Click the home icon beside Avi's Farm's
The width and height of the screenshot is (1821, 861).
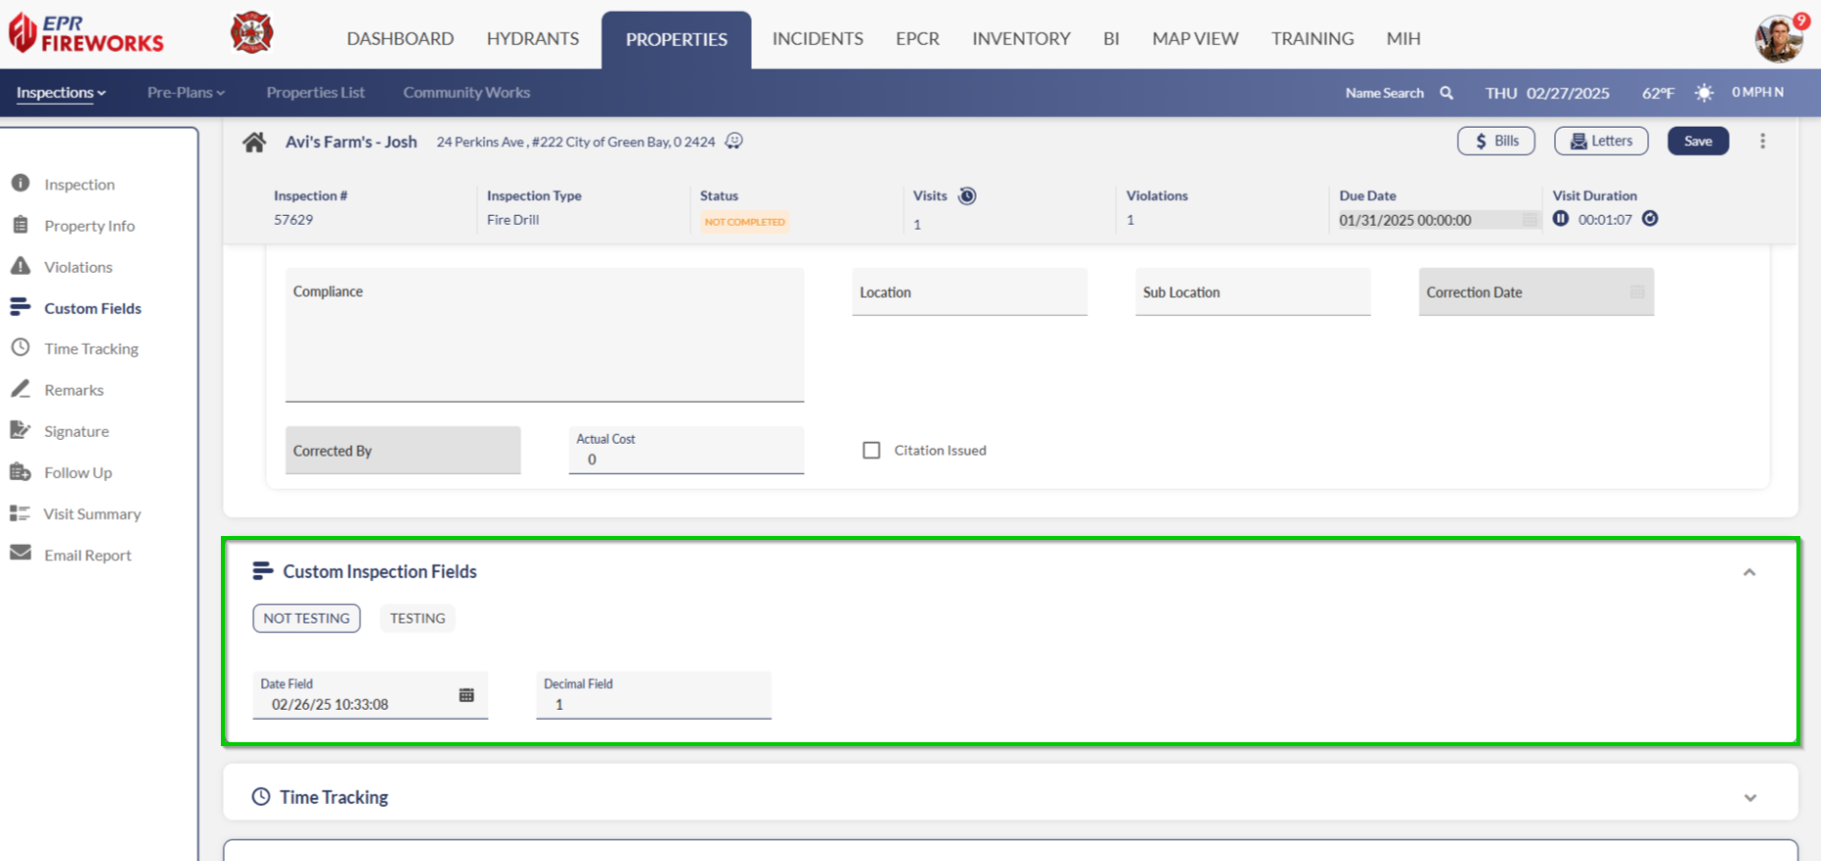254,142
